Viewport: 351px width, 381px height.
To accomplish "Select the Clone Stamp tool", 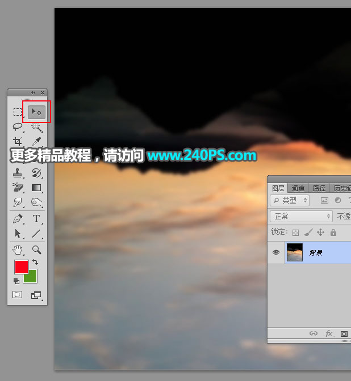I will coord(18,172).
